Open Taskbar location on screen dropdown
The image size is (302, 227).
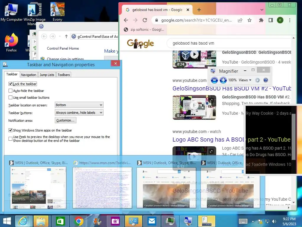[x=79, y=105]
